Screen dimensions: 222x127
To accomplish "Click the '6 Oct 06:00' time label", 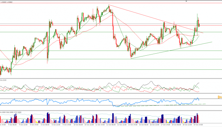I will click(45, 125).
